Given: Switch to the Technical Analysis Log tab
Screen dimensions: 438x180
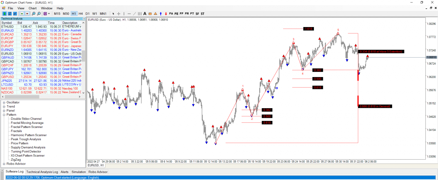Looking at the screenshot, I should click(42, 172).
